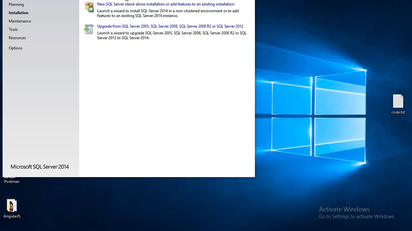Click the 'Launch a wizard to upgrade' description text
Screen dimensions: 412x231
[172, 35]
